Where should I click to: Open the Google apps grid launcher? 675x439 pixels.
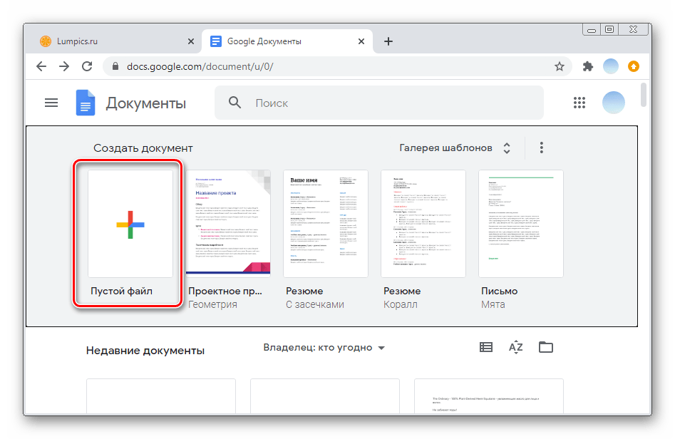click(x=579, y=103)
